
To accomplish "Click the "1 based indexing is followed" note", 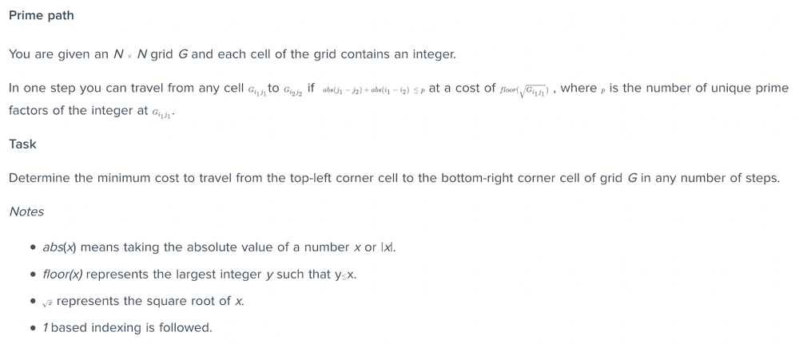I will coord(127,327).
